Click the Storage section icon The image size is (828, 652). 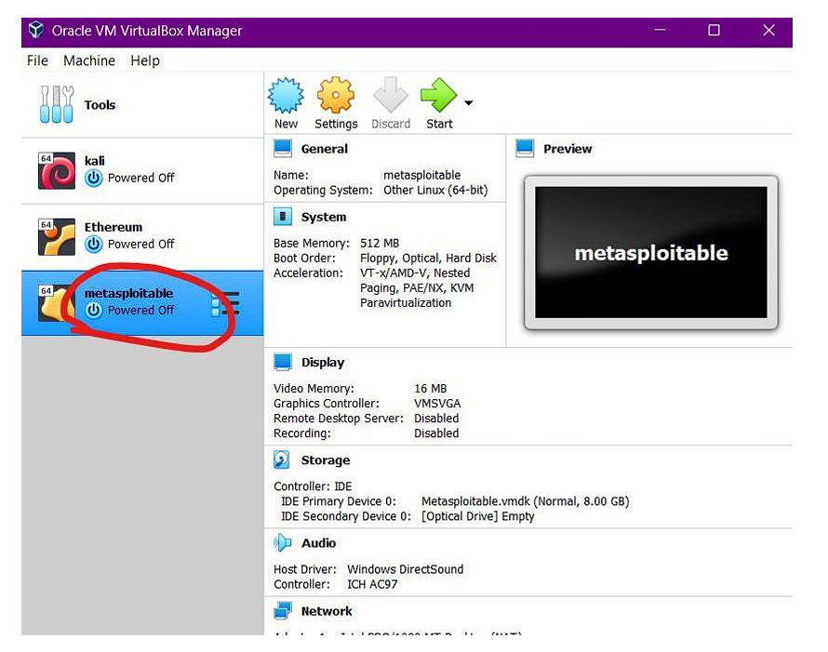click(282, 460)
